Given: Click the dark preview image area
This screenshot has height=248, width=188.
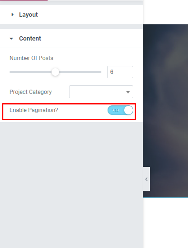Looking at the screenshot, I should pyautogui.click(x=166, y=111).
